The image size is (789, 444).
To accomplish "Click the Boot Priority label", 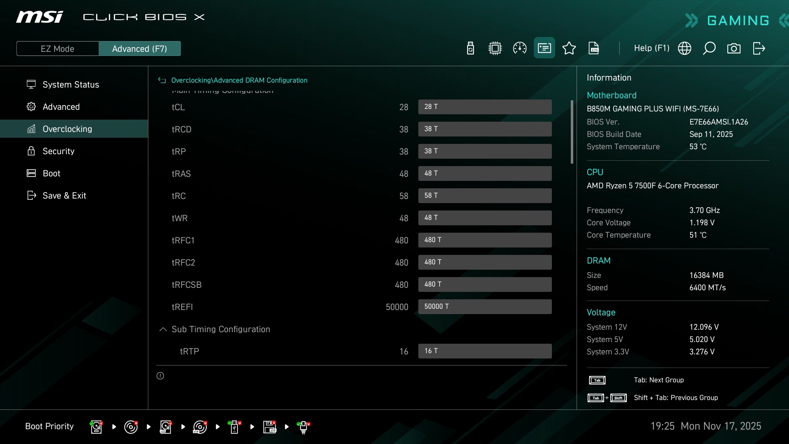I will point(49,426).
